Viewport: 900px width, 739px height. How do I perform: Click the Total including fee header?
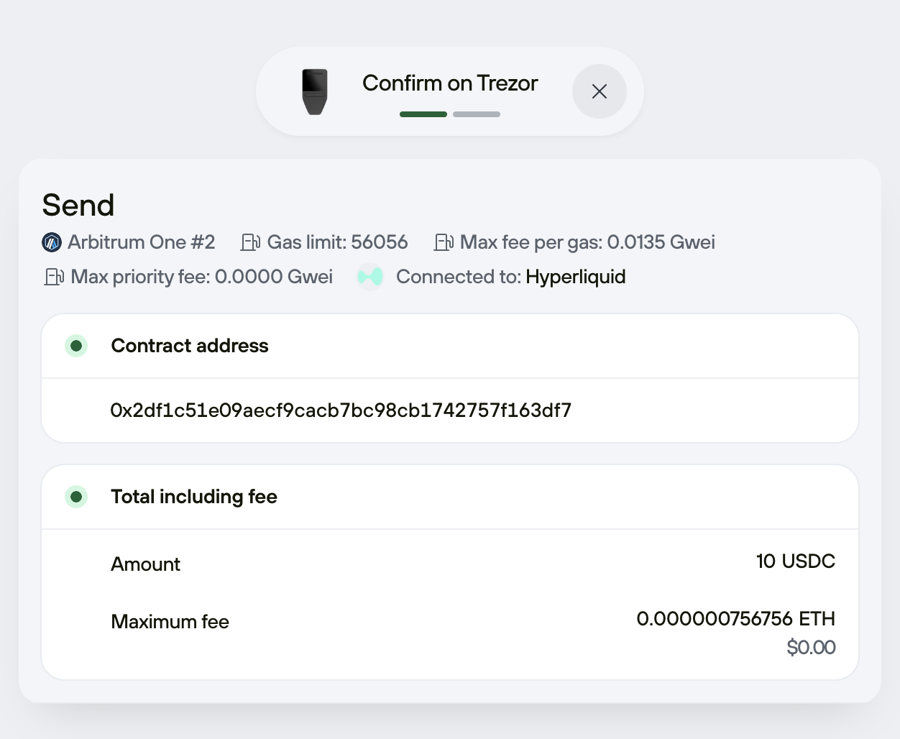pyautogui.click(x=194, y=497)
